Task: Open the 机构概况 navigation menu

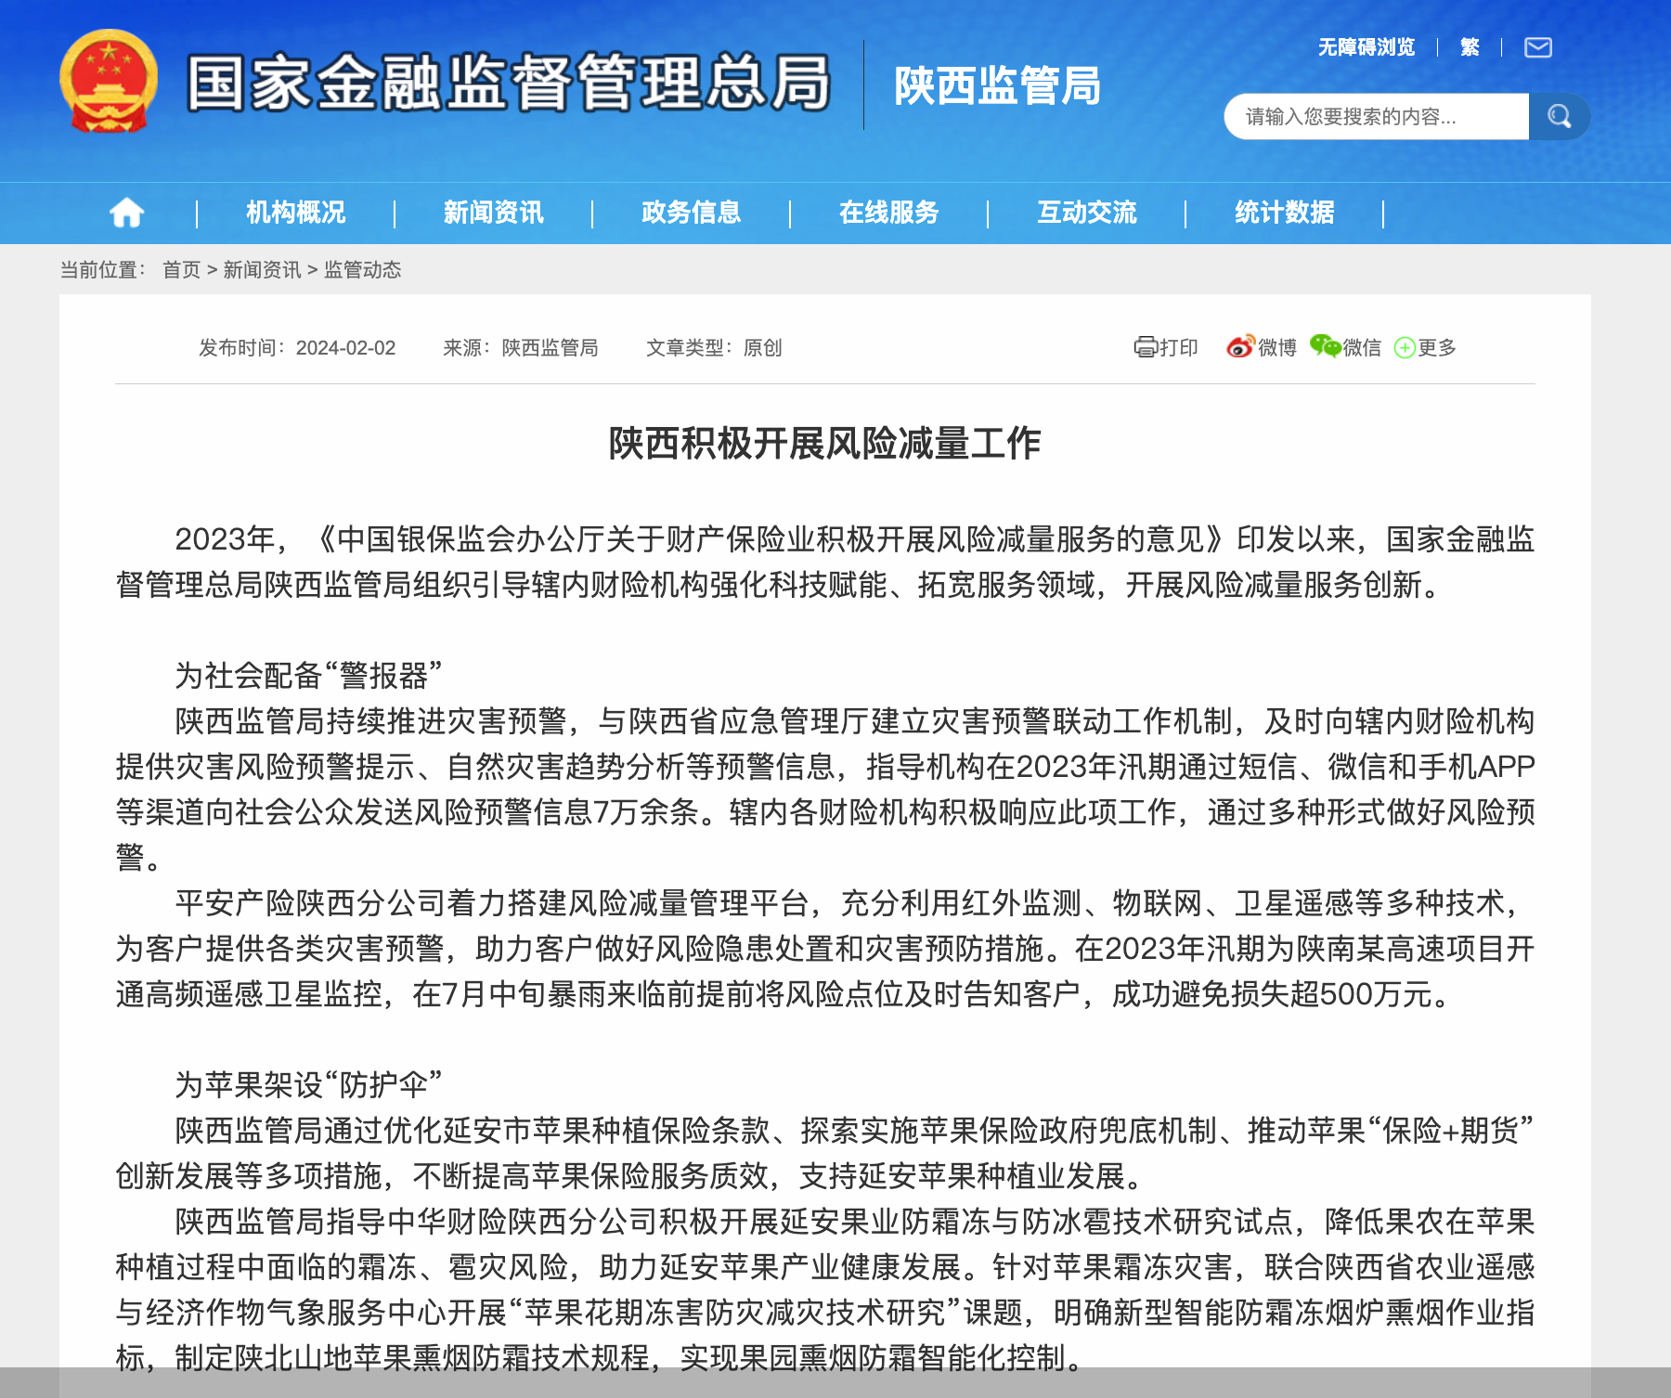Action: 294,212
